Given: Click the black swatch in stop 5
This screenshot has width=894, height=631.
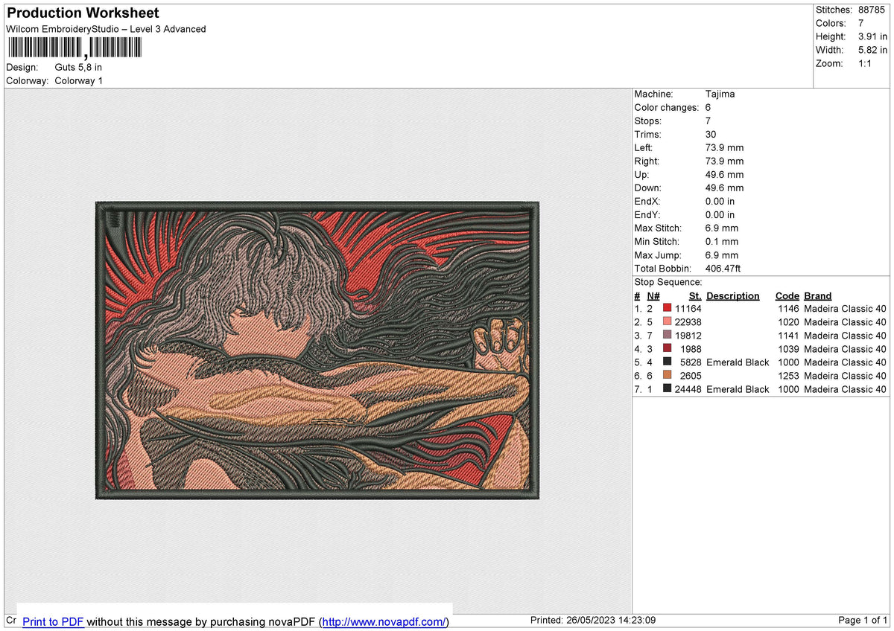Looking at the screenshot, I should pyautogui.click(x=667, y=362).
